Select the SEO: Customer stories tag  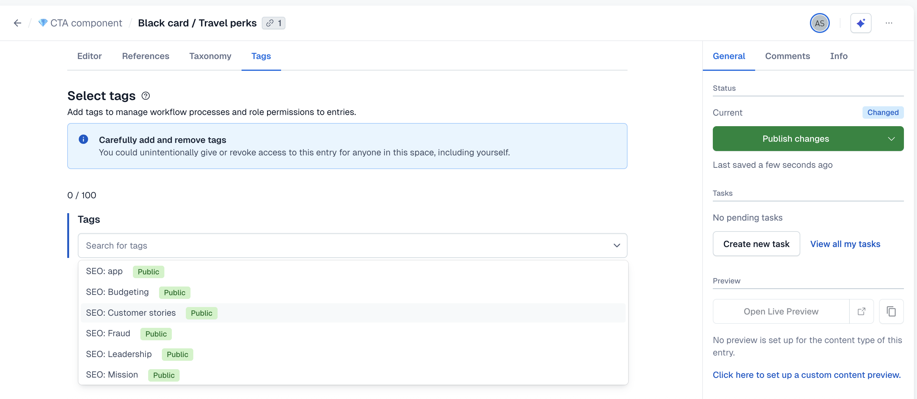click(131, 313)
